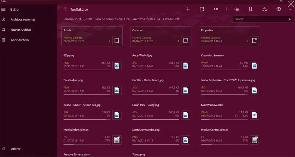
Task: Click the compression bar under CreateArchive.wmv
Action: pyautogui.click(x=224, y=70)
